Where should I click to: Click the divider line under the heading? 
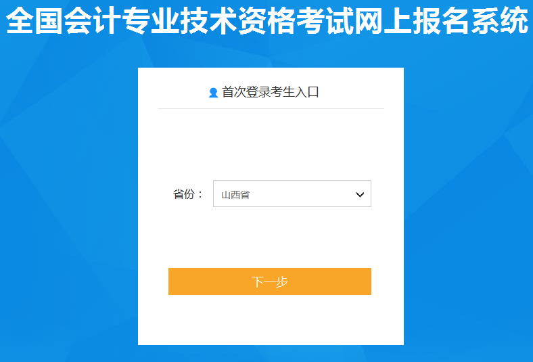(x=271, y=109)
